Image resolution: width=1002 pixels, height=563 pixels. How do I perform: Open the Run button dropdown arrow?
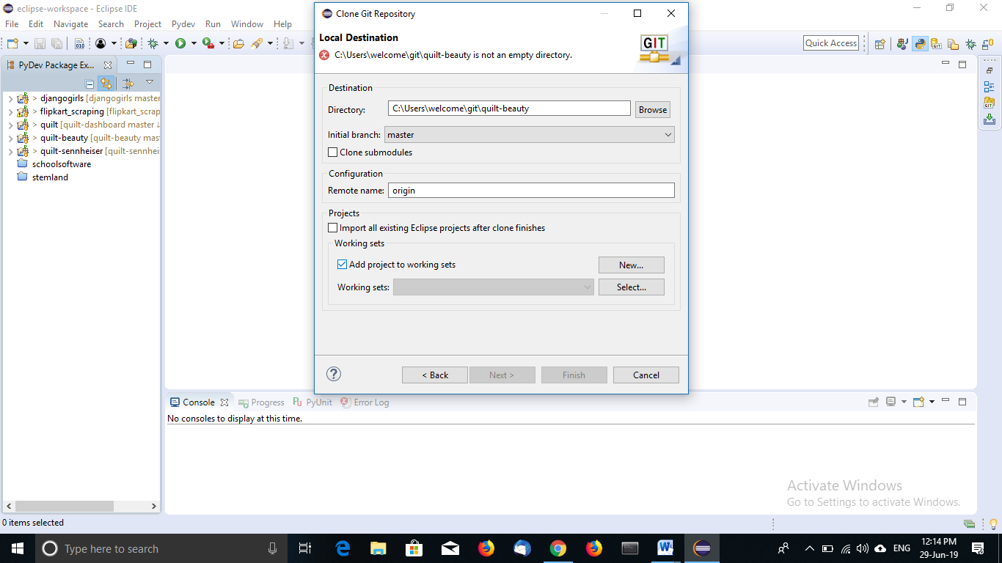click(x=194, y=43)
